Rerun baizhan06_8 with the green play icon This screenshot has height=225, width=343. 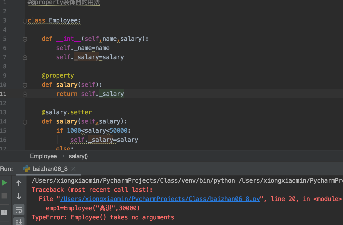point(4,183)
